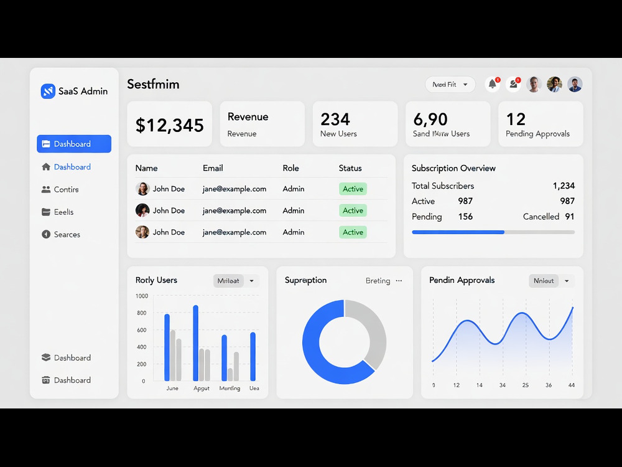This screenshot has width=622, height=467.
Task: Click the email in the third table row
Action: pyautogui.click(x=234, y=232)
